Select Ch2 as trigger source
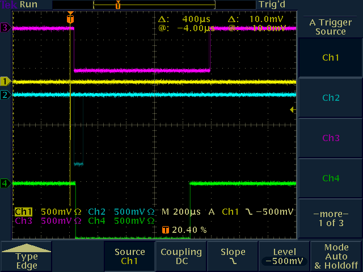Screen dimensions: 363x272 click(330, 97)
